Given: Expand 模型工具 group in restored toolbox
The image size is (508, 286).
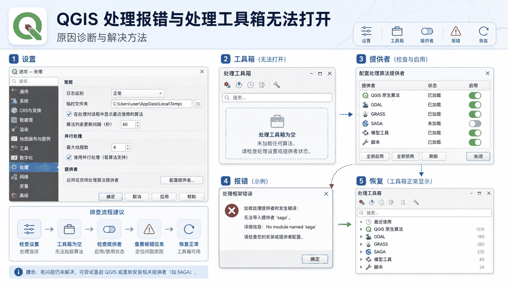Looking at the screenshot, I should 361,259.
